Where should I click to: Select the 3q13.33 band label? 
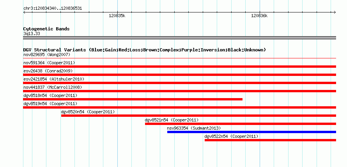coord(32,33)
